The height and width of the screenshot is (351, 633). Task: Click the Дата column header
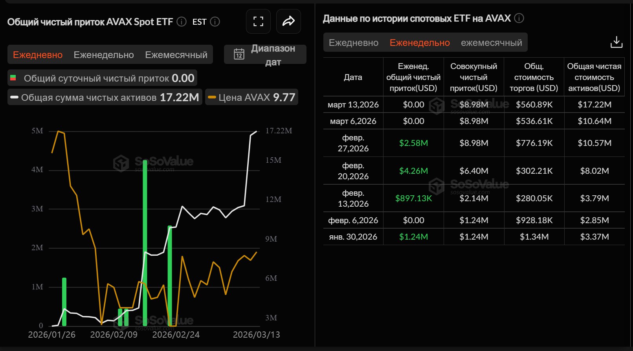[353, 77]
